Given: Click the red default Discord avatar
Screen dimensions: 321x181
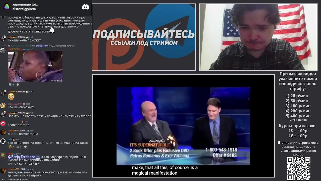Looking at the screenshot, I should [x=3, y=123].
